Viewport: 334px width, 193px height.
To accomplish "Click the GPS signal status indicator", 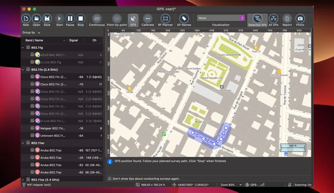I will 255,185.
